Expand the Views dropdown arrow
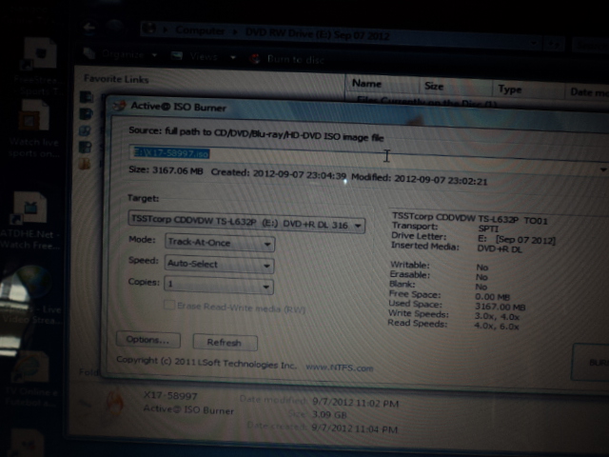Image resolution: width=609 pixels, height=457 pixels. [x=233, y=58]
